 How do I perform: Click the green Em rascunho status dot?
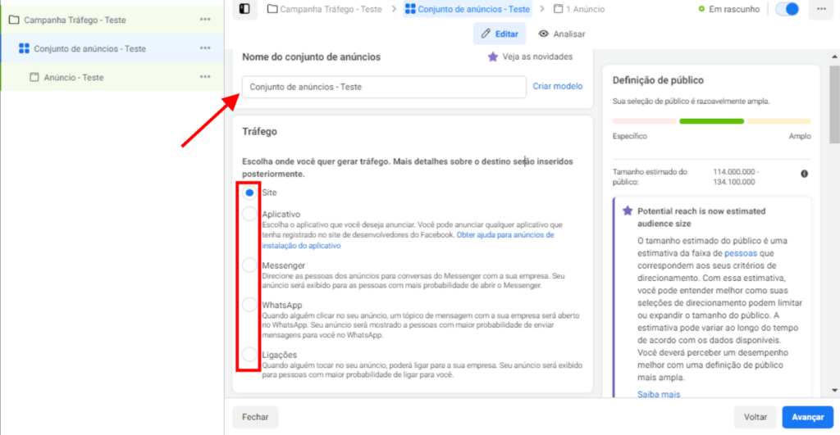[x=701, y=9]
